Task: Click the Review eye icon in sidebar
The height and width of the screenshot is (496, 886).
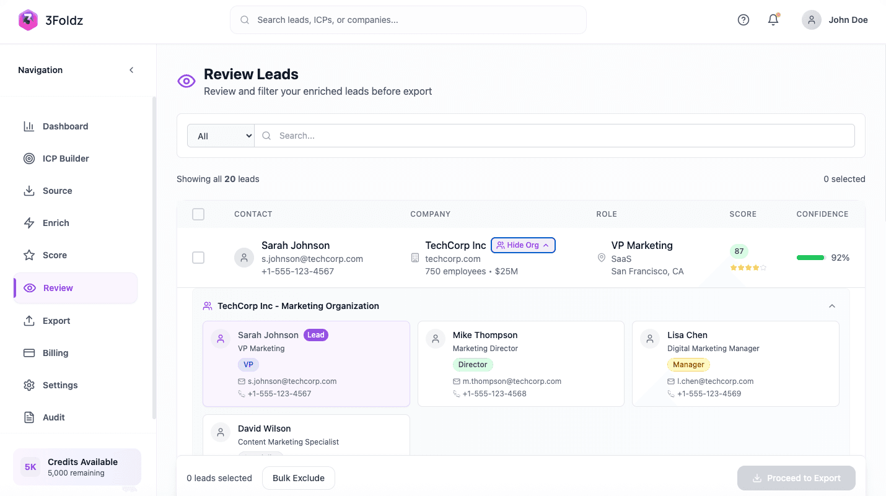Action: pyautogui.click(x=30, y=288)
